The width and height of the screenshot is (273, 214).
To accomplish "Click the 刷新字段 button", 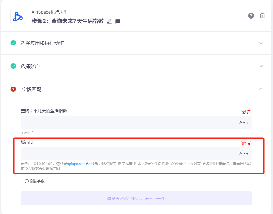I will click(x=34, y=181).
